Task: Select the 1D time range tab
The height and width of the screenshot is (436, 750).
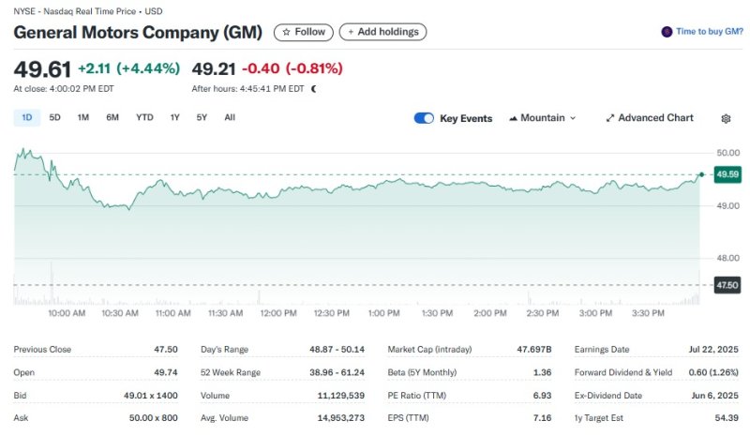Action: click(x=27, y=117)
